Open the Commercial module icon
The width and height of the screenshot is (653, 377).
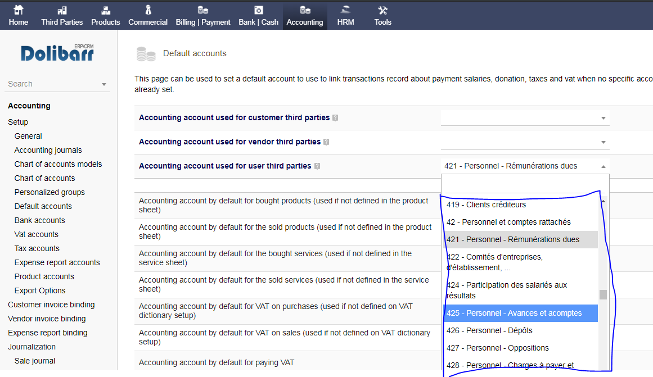click(148, 10)
